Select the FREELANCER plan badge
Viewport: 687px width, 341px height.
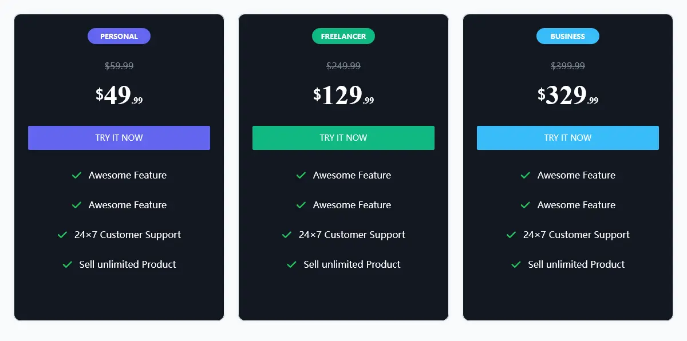click(343, 36)
